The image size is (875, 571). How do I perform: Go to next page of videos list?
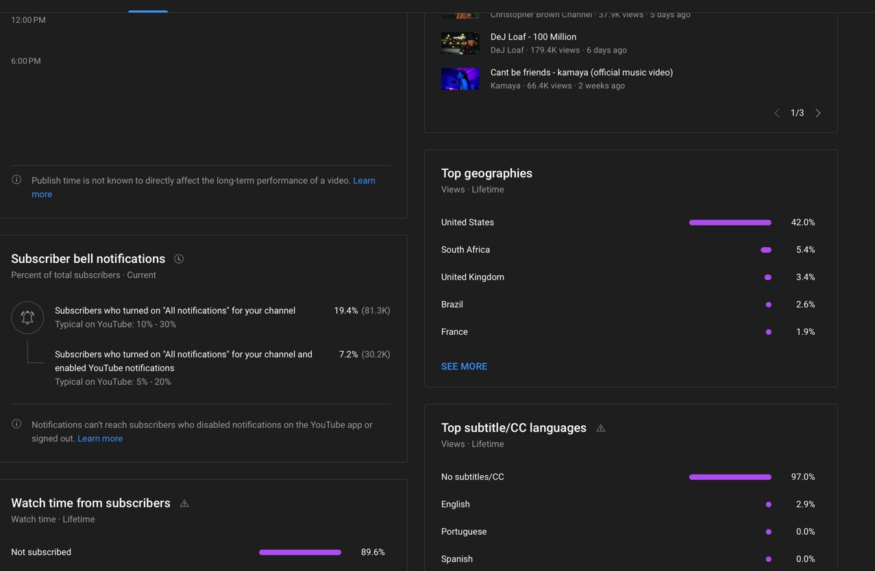817,113
